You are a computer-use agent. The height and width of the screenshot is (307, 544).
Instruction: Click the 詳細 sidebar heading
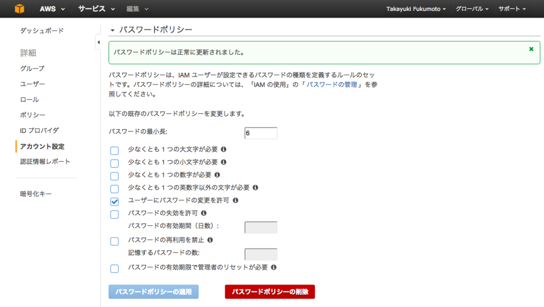(x=28, y=53)
